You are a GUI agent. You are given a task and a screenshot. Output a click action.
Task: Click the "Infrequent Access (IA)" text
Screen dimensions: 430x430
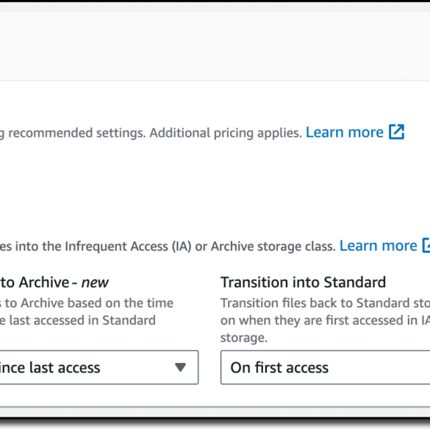pos(128,246)
